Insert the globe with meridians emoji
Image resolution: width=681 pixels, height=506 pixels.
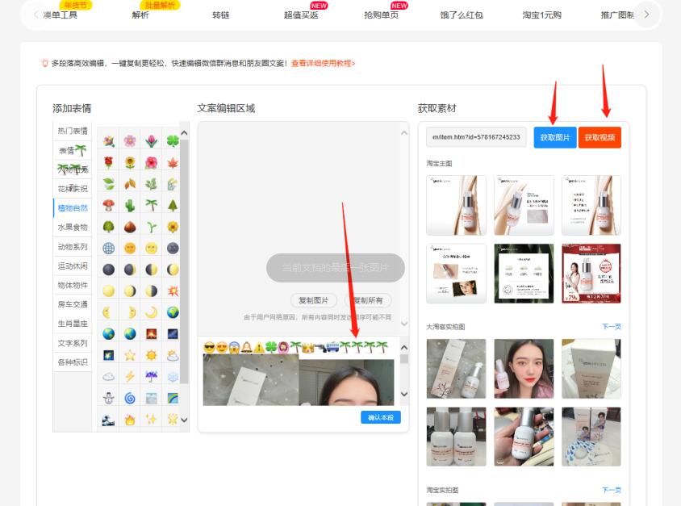109,248
